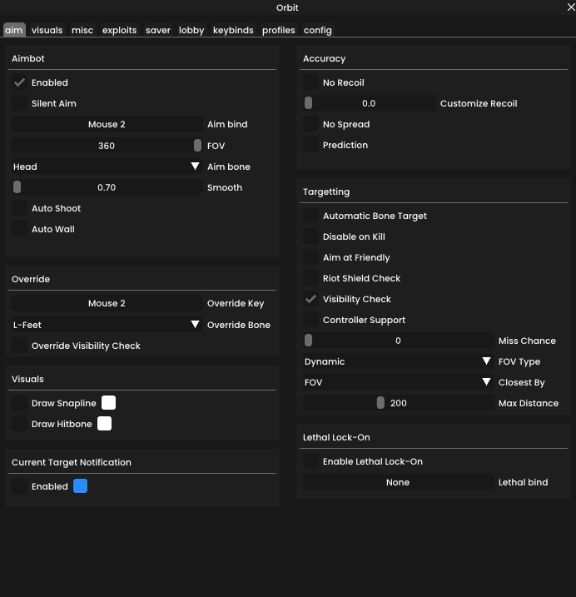Select the exploits tab
Screen dimensions: 576x597
(119, 30)
